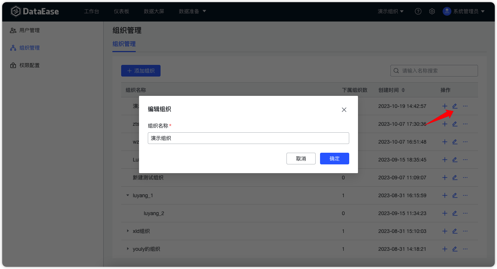This screenshot has height=269, width=497.
Task: Click the 添加组织 button
Action: point(141,71)
